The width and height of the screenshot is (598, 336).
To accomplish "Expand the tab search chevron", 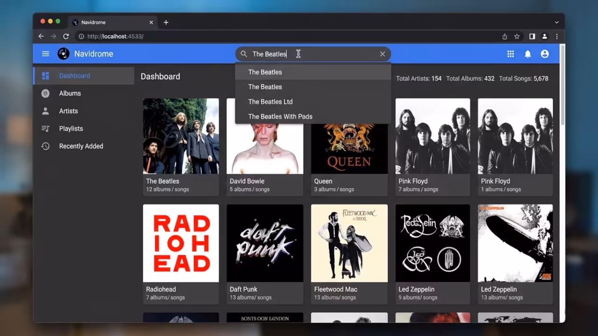I will click(557, 22).
